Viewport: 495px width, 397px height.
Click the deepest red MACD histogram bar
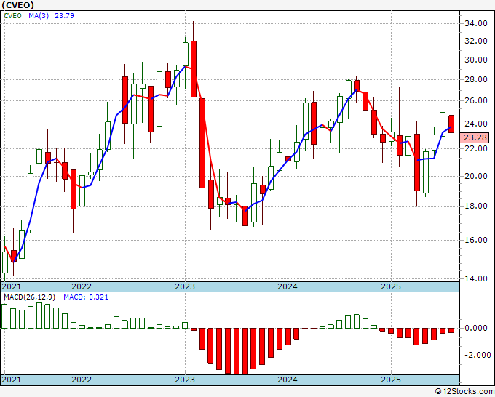pyautogui.click(x=245, y=351)
